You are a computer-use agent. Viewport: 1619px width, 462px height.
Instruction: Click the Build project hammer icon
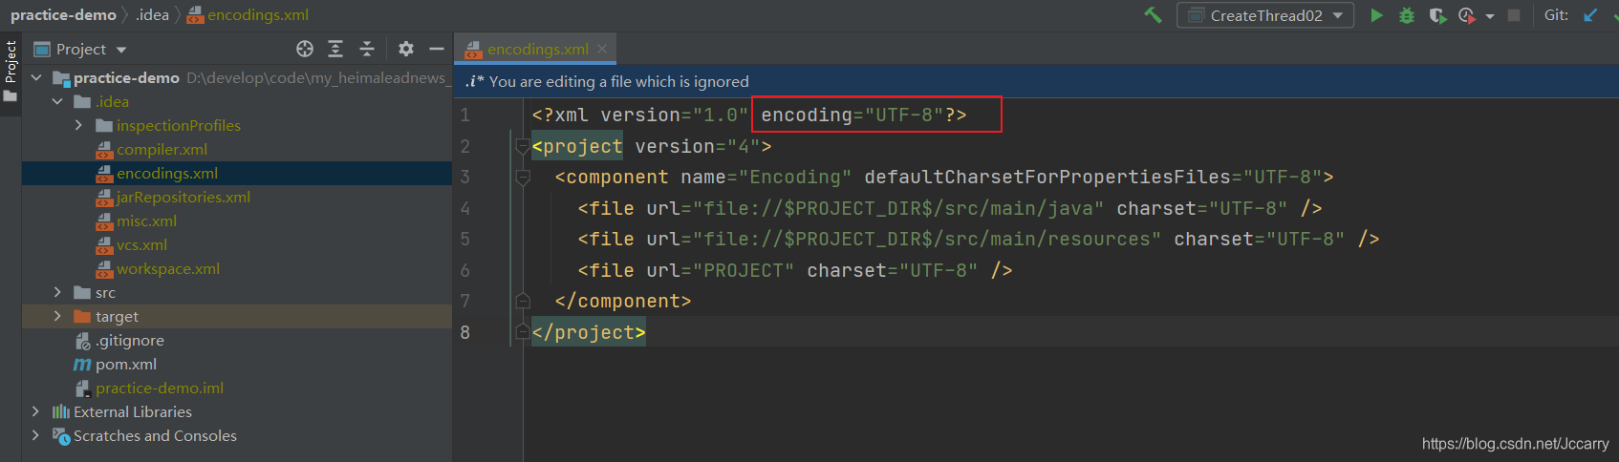tap(1153, 15)
